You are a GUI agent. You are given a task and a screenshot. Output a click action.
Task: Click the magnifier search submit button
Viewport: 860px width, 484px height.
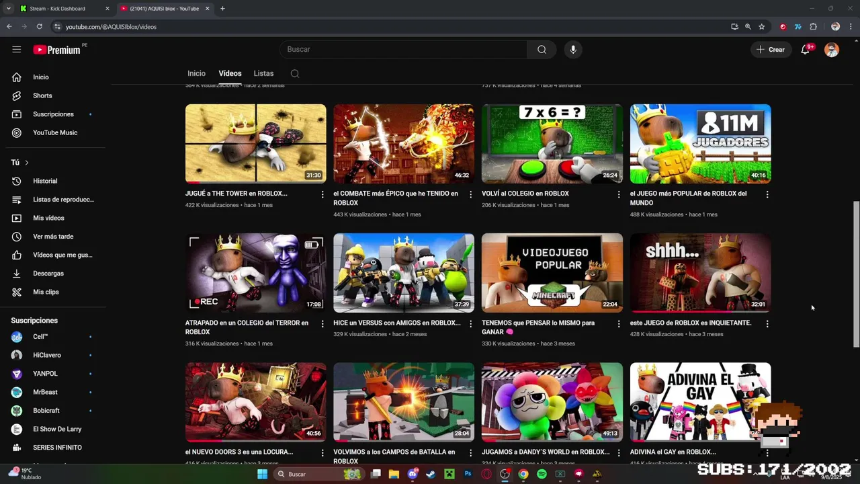542,49
